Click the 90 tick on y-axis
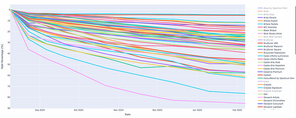296x118 pixels. pos(9,108)
